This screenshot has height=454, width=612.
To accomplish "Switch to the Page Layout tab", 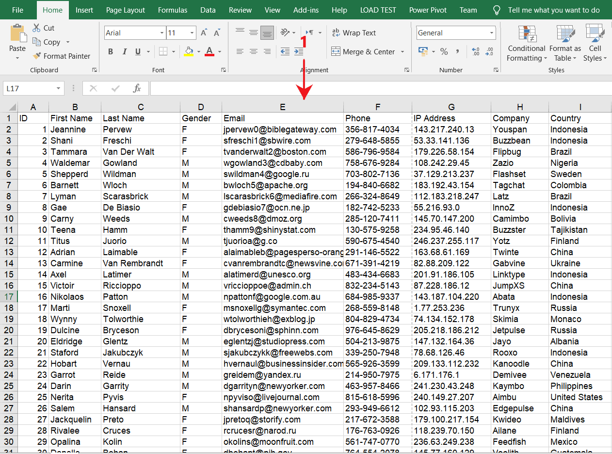I will pos(126,10).
